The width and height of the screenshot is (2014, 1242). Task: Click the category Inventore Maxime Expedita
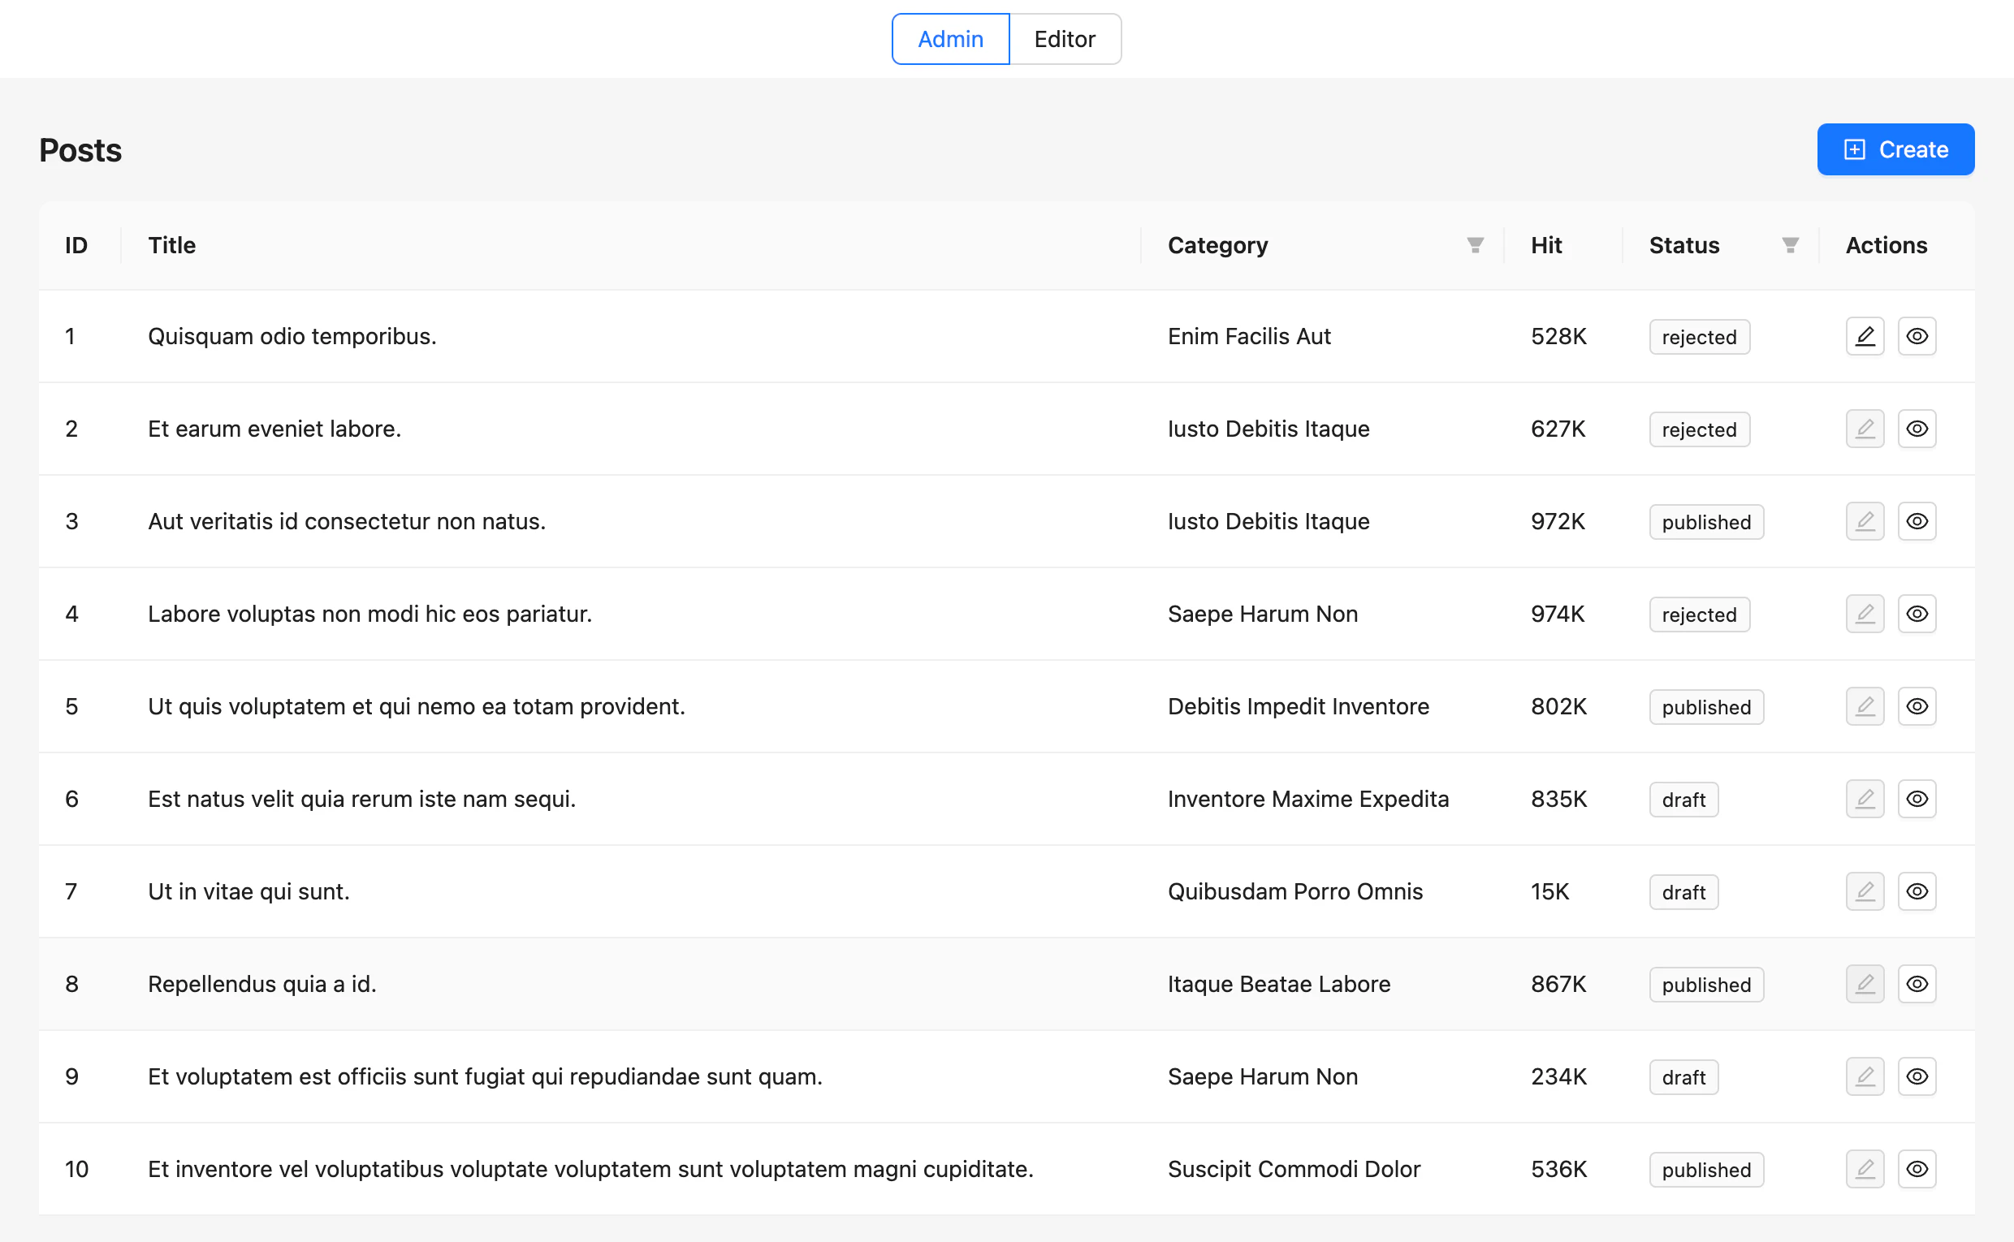click(x=1308, y=800)
